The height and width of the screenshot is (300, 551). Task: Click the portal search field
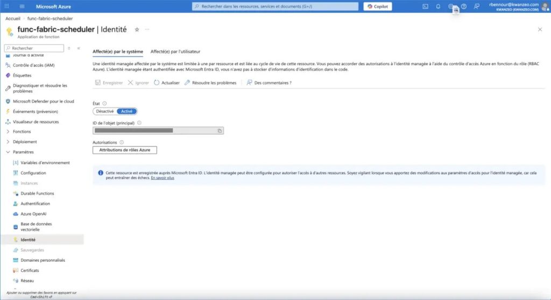point(275,6)
